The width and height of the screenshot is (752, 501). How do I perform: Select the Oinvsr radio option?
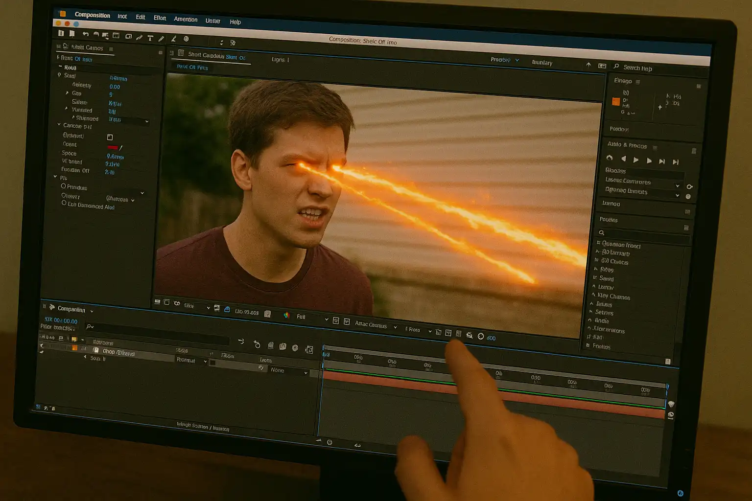[64, 195]
